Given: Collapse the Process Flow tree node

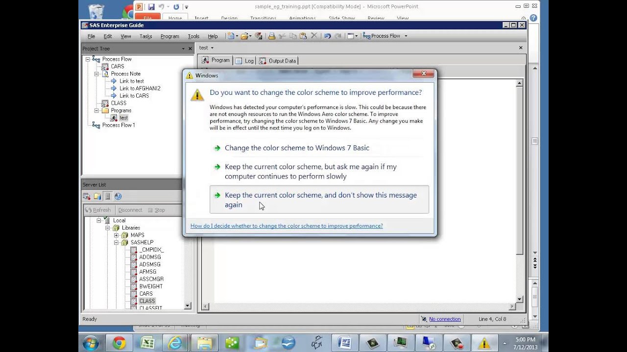Looking at the screenshot, I should coord(88,59).
